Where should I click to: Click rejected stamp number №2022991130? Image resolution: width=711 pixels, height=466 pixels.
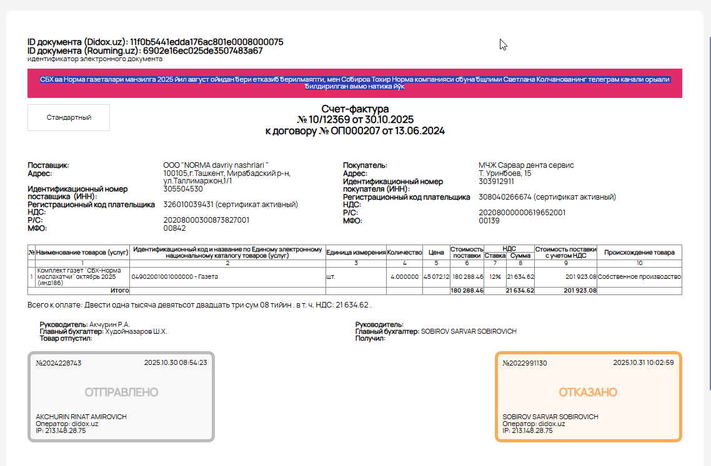tap(525, 363)
